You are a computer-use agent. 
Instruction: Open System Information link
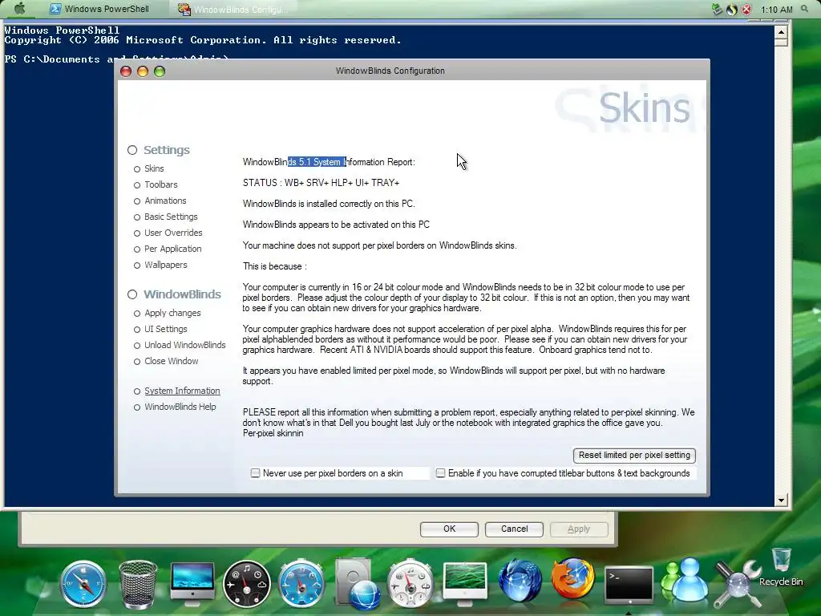182,391
